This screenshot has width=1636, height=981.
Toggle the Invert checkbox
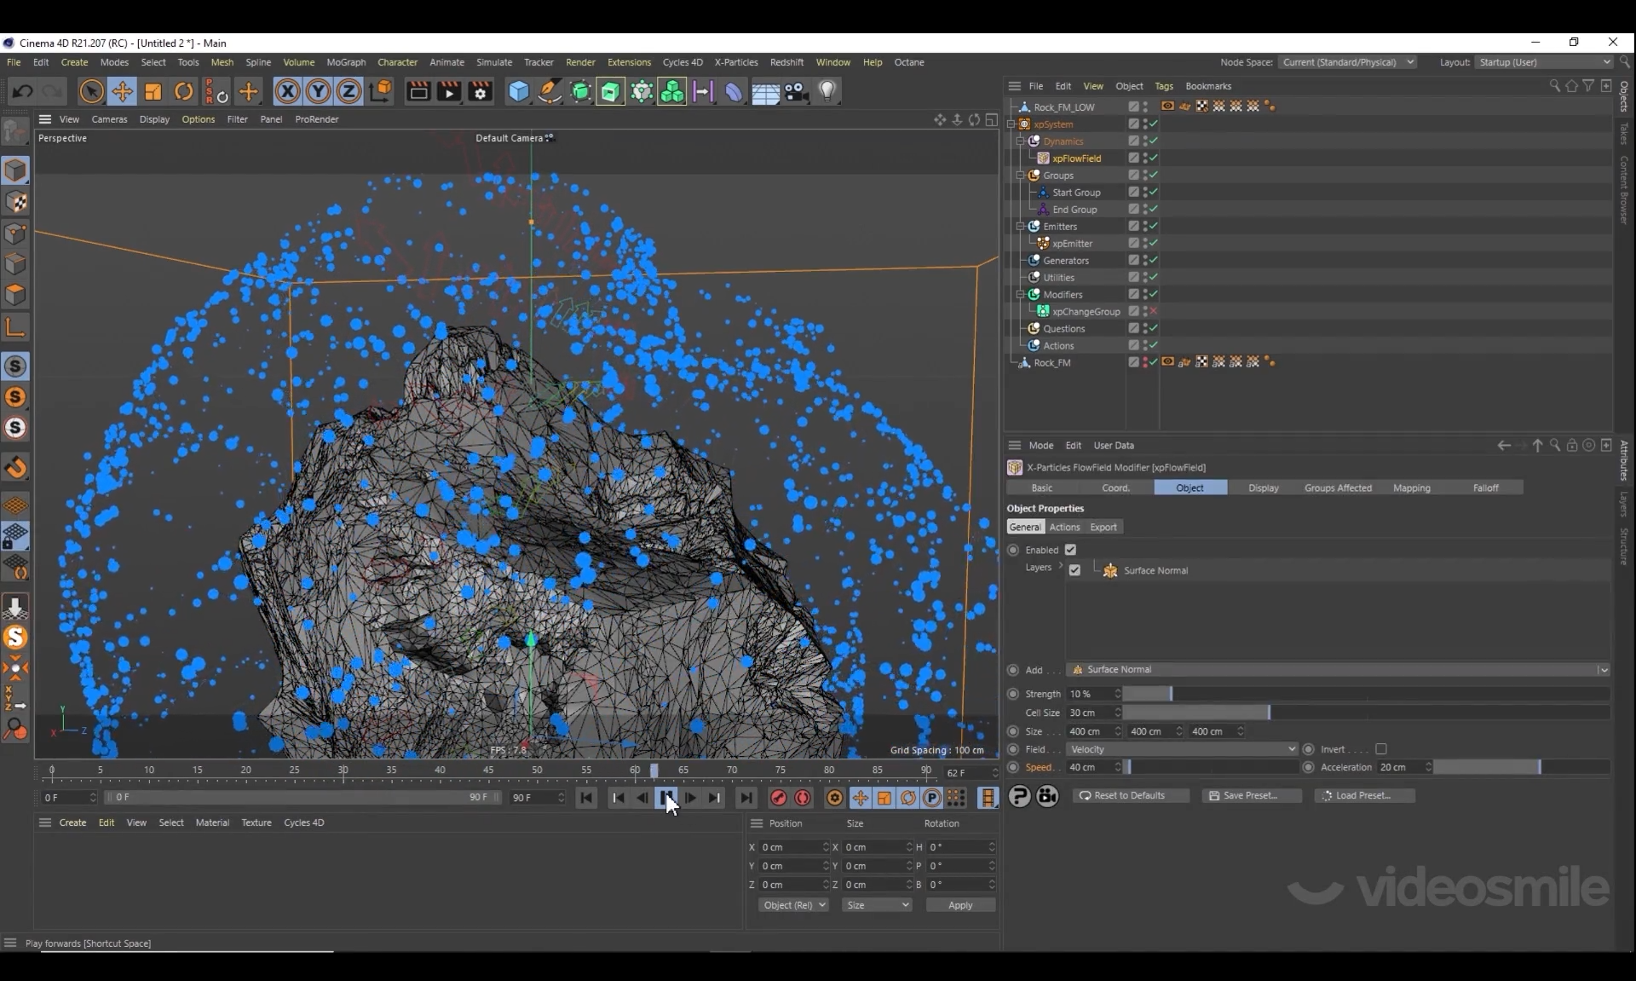[x=1381, y=749]
